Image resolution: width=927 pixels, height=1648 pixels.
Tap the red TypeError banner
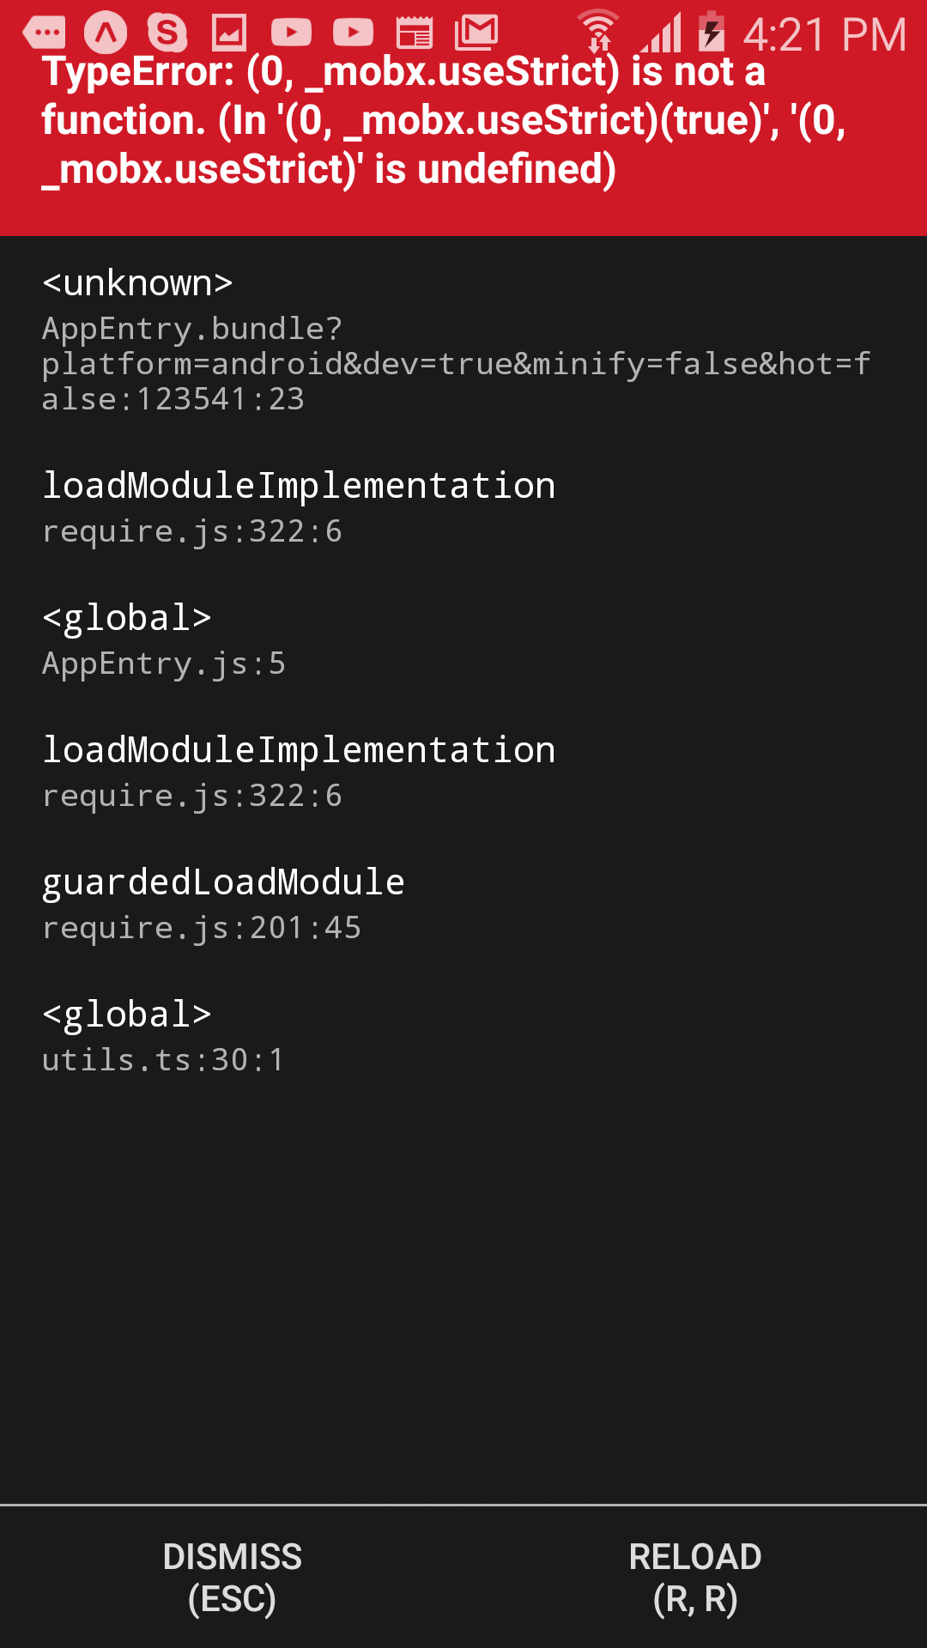click(x=463, y=124)
